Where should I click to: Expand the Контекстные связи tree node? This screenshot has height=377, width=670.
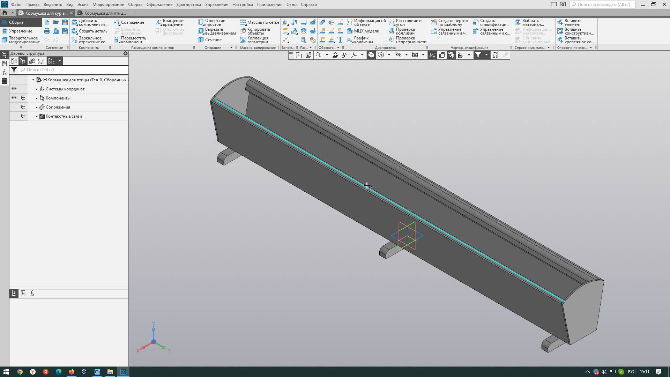point(37,116)
